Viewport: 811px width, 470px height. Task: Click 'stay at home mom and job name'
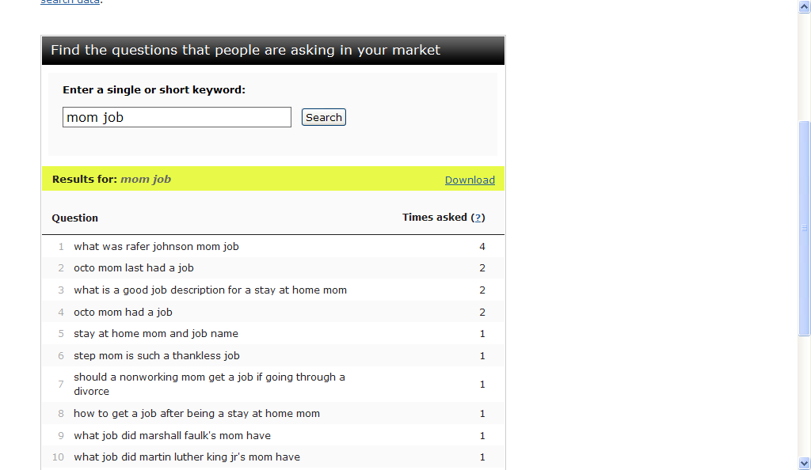coord(156,333)
